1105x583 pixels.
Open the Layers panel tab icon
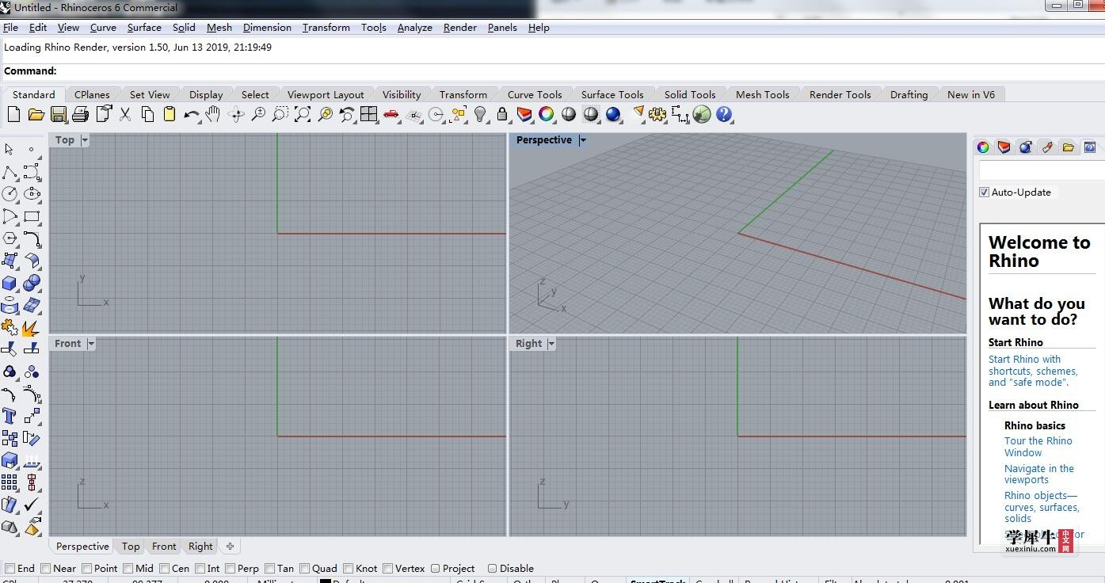[1004, 147]
